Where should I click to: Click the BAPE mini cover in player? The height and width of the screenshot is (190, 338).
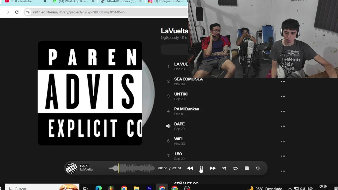click(71, 168)
